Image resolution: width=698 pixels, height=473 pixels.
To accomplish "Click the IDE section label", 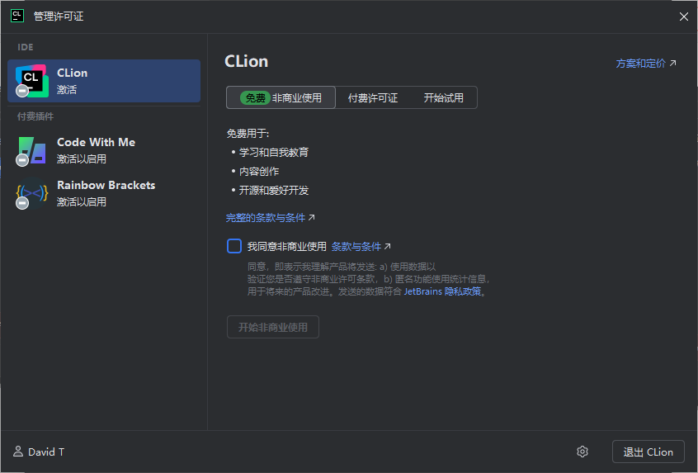I will (26, 47).
